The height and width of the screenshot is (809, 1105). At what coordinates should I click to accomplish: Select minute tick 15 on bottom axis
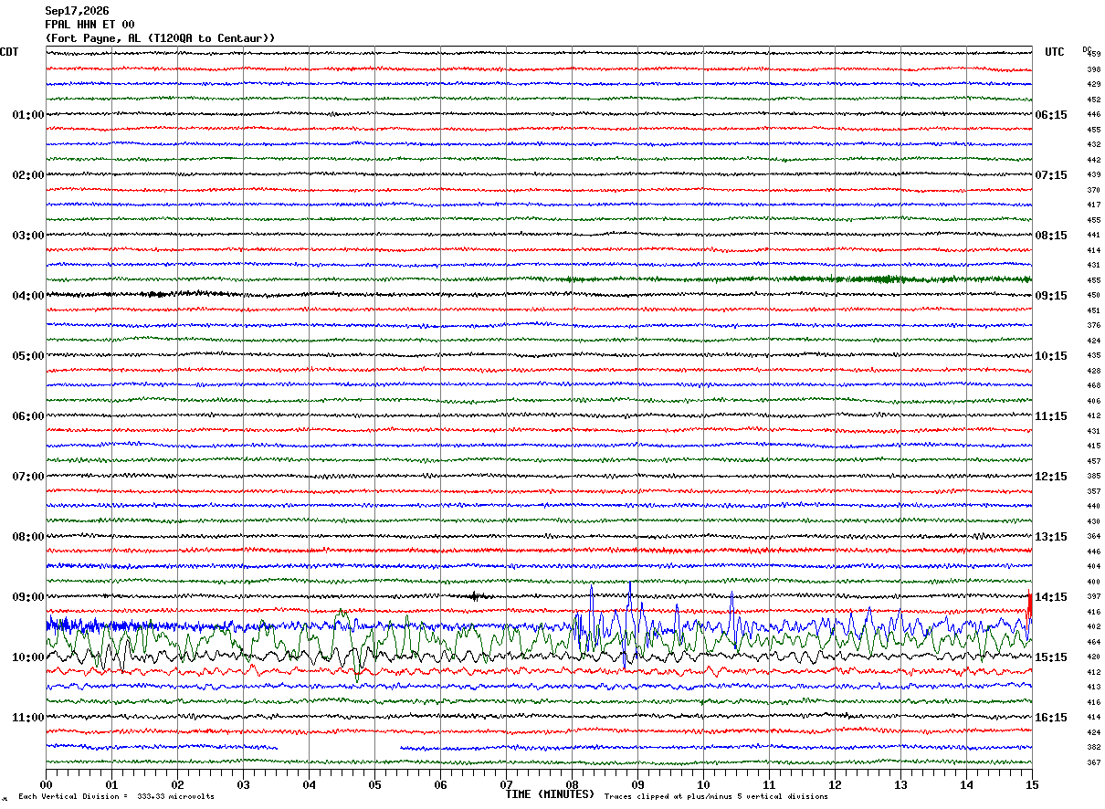[x=1031, y=784]
